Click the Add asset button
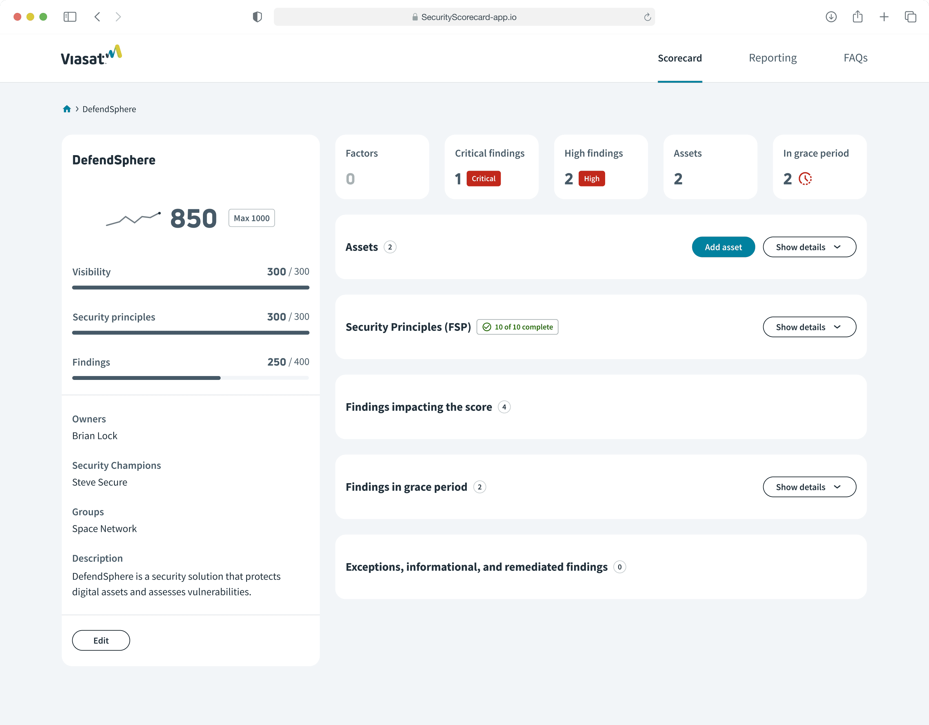This screenshot has height=725, width=929. pyautogui.click(x=723, y=247)
